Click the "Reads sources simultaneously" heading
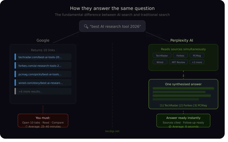 coord(183,49)
